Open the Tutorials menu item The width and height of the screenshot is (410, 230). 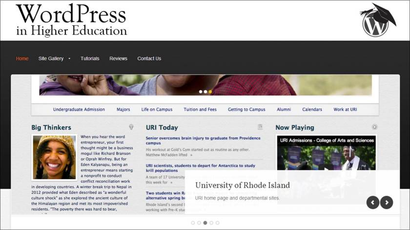point(90,58)
